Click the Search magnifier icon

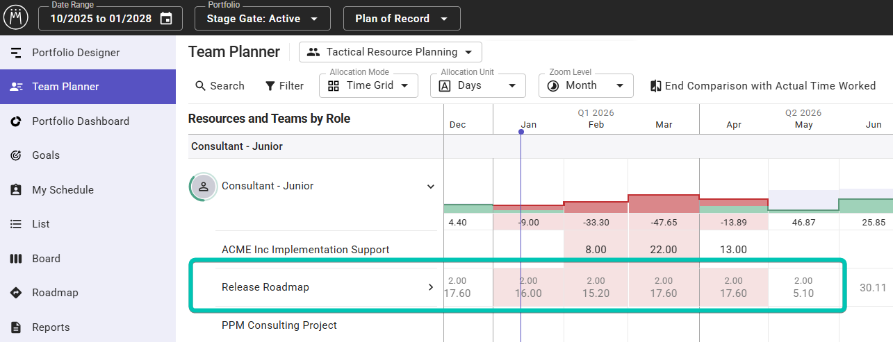201,86
